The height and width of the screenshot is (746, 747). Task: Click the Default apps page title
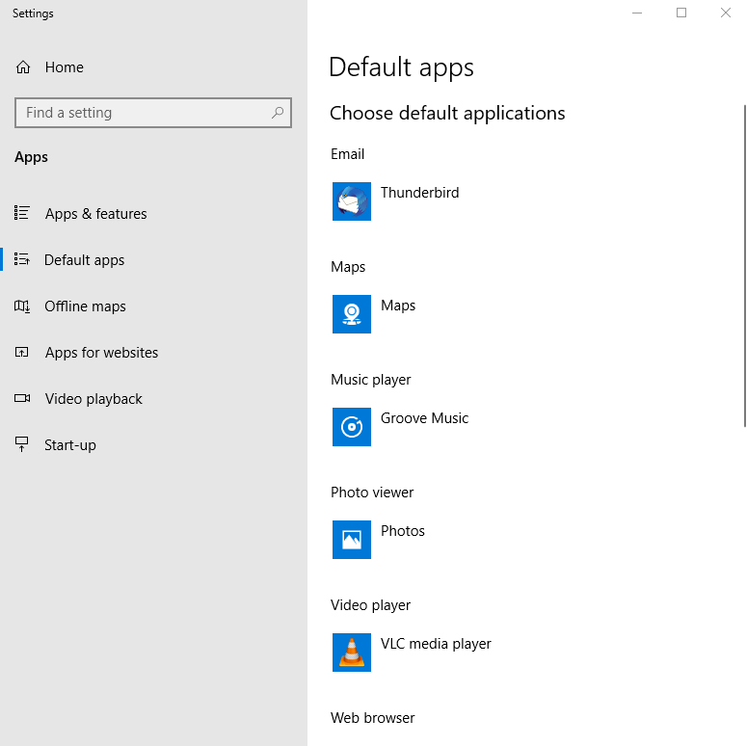coord(401,67)
